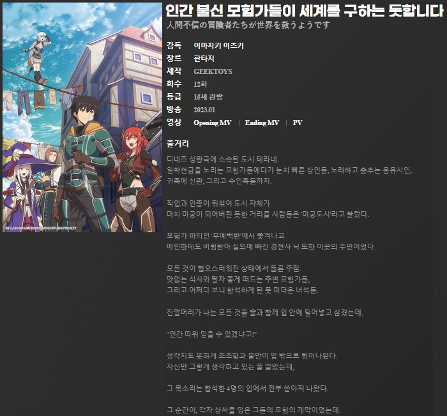Screen dimensions: 447x416
Task: Click the 영상 field label
Action: tap(173, 123)
